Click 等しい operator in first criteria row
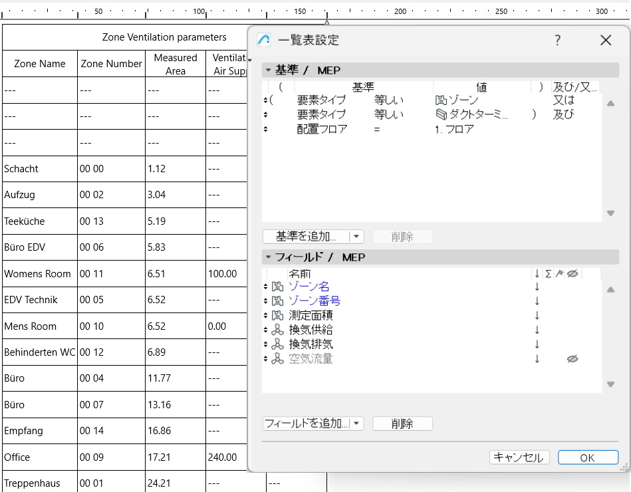Viewport: 631px width, 492px height. (389, 100)
